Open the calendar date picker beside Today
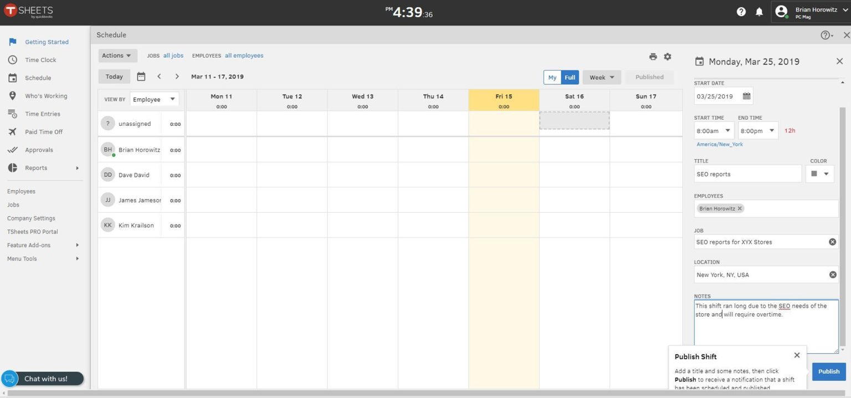 click(x=141, y=76)
